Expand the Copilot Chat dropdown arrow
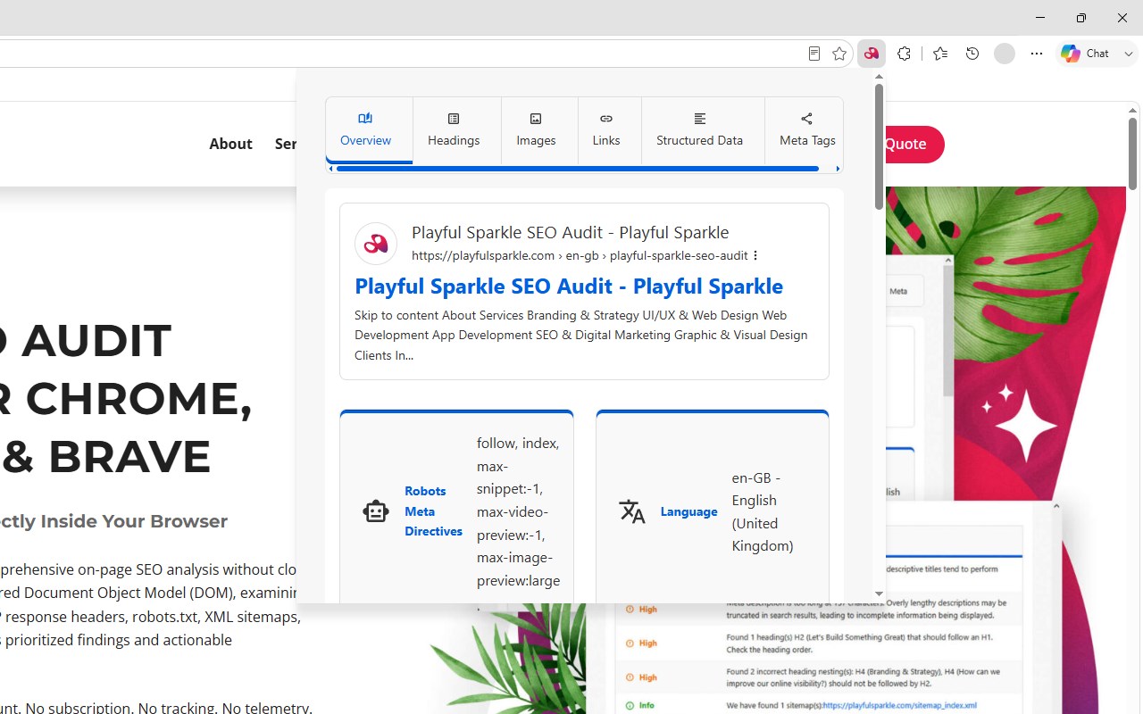This screenshot has width=1143, height=714. click(x=1128, y=54)
